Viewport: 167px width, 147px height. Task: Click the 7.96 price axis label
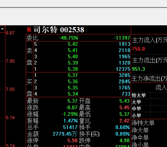[x=10, y=61]
